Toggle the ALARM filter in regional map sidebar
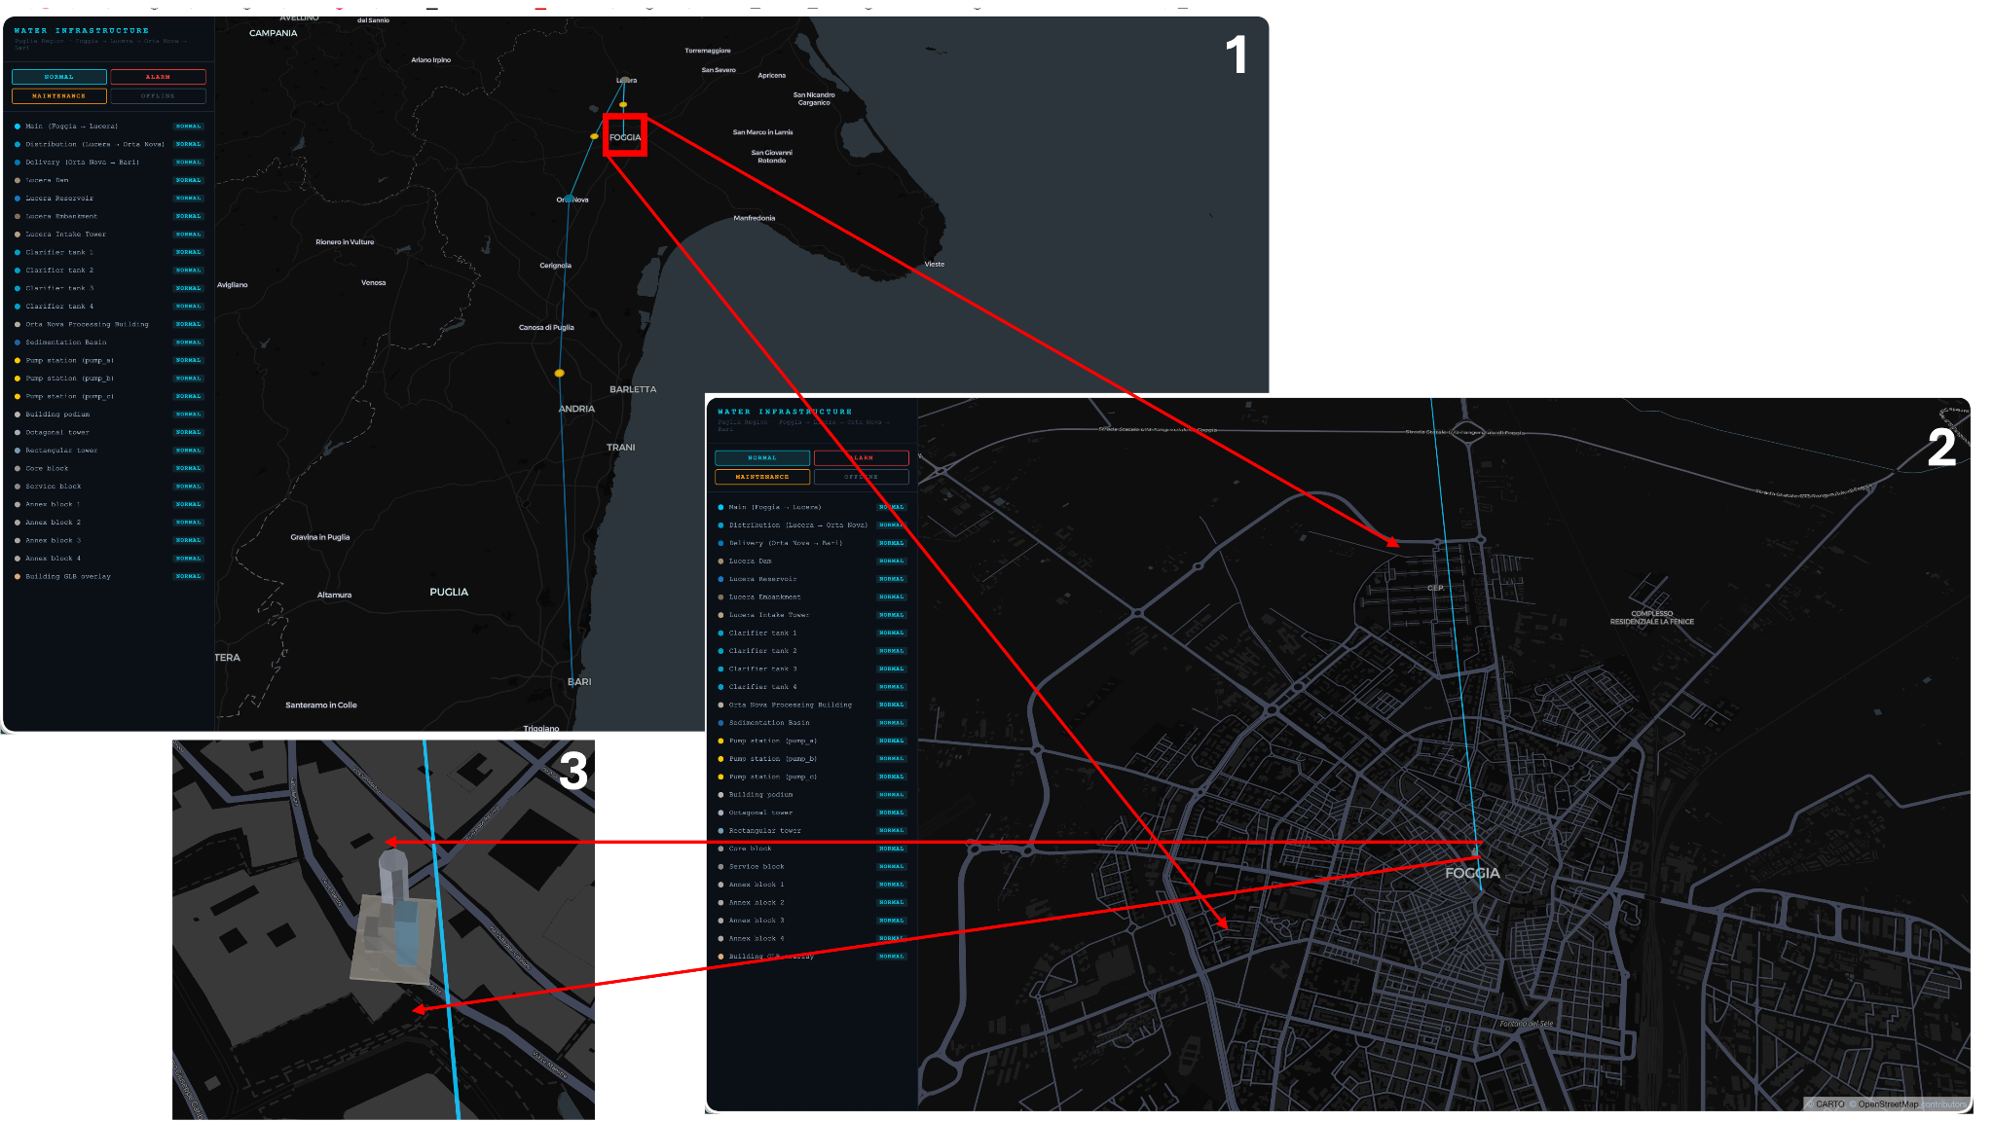This screenshot has width=1994, height=1121. [158, 77]
